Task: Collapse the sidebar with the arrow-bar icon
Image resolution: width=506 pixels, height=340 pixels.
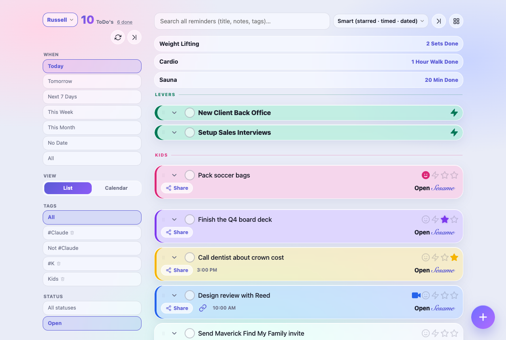Action: 134,37
